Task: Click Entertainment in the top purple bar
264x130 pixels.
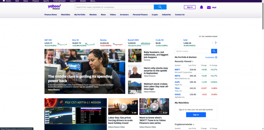Action: tap(60, 1)
